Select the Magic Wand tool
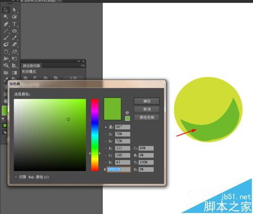This screenshot has height=214, width=253. (6, 17)
